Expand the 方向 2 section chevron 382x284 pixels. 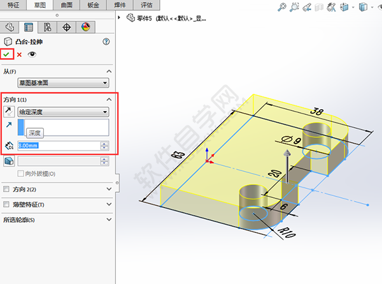109,189
